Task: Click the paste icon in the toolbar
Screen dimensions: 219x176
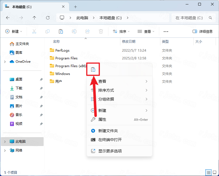Action: click(61, 32)
